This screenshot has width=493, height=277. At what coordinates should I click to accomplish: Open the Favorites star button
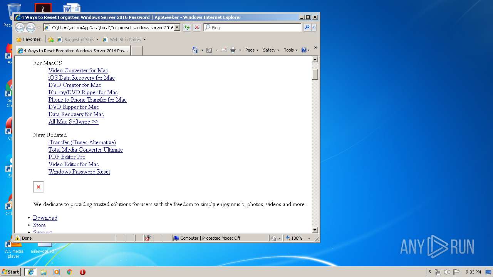click(x=28, y=39)
